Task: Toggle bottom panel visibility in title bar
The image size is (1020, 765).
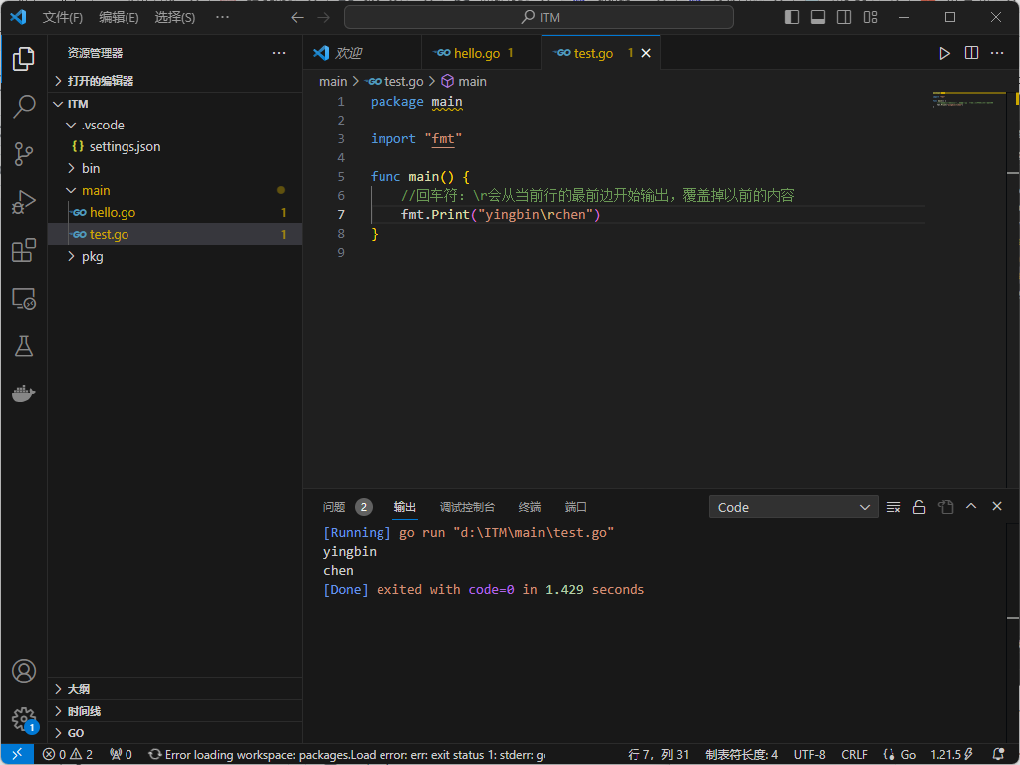Action: pyautogui.click(x=818, y=17)
